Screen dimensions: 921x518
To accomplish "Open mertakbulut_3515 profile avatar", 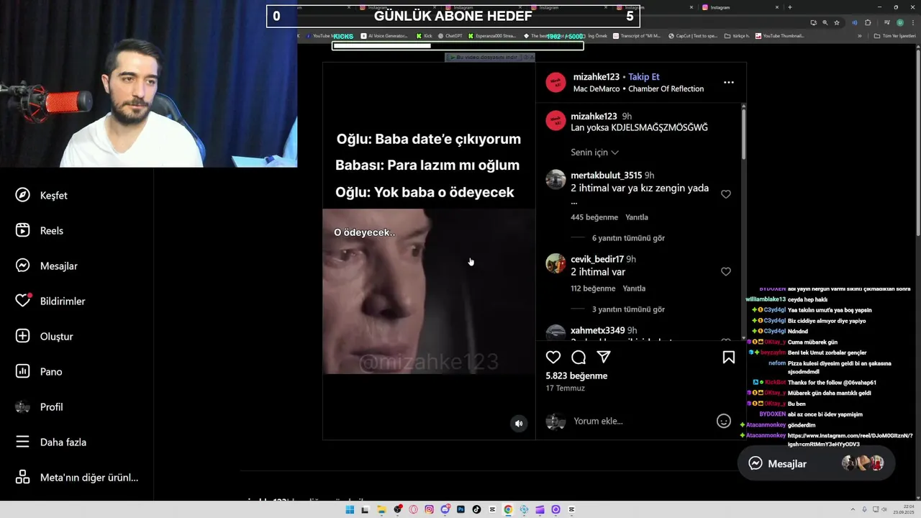I will click(x=555, y=179).
